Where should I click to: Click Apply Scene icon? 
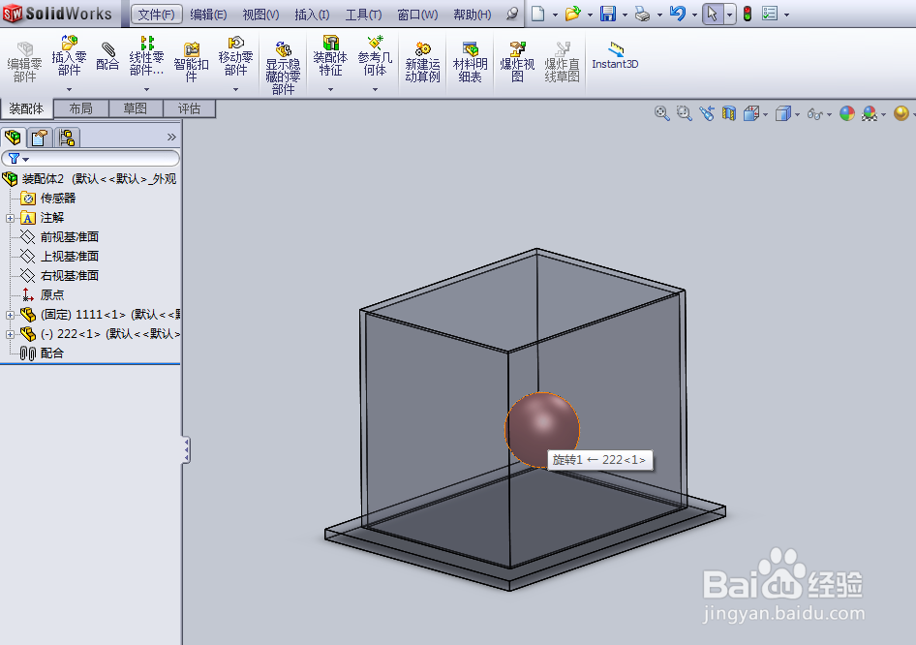tap(870, 113)
